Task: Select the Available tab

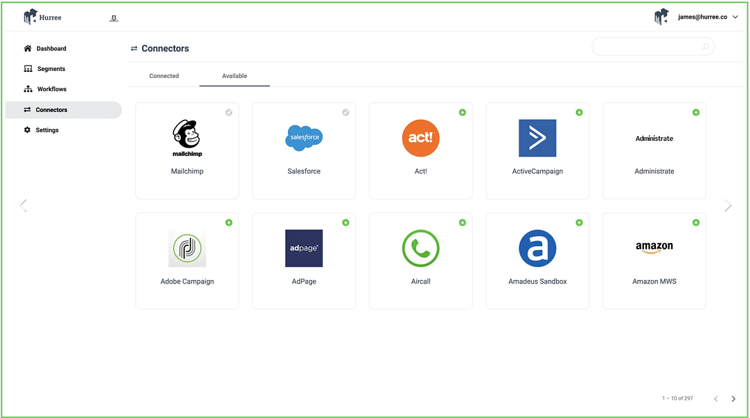Action: coord(234,76)
